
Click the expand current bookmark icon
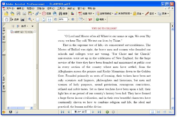pyautogui.click(x=13, y=26)
